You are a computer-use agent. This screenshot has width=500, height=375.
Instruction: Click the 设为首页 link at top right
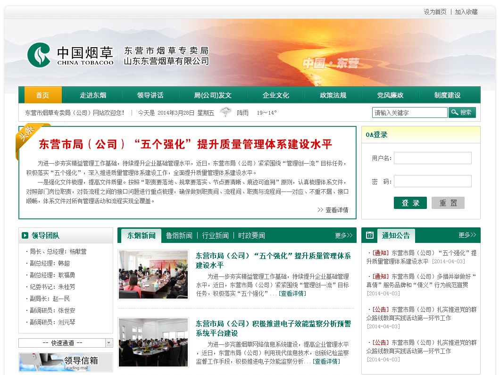tap(434, 11)
